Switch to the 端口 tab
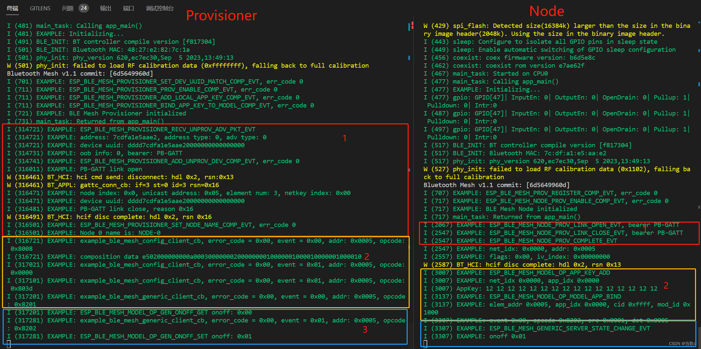 point(129,8)
